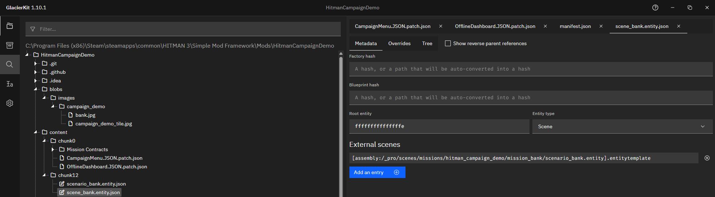715x197 pixels.
Task: Collapse the campaign_demo folder
Action: tap(53, 106)
